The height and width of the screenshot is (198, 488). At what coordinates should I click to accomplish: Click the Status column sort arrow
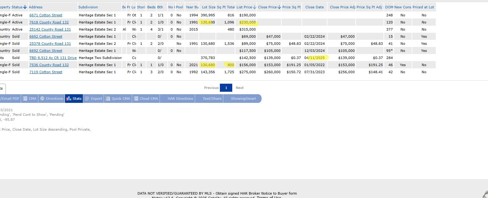25,7
